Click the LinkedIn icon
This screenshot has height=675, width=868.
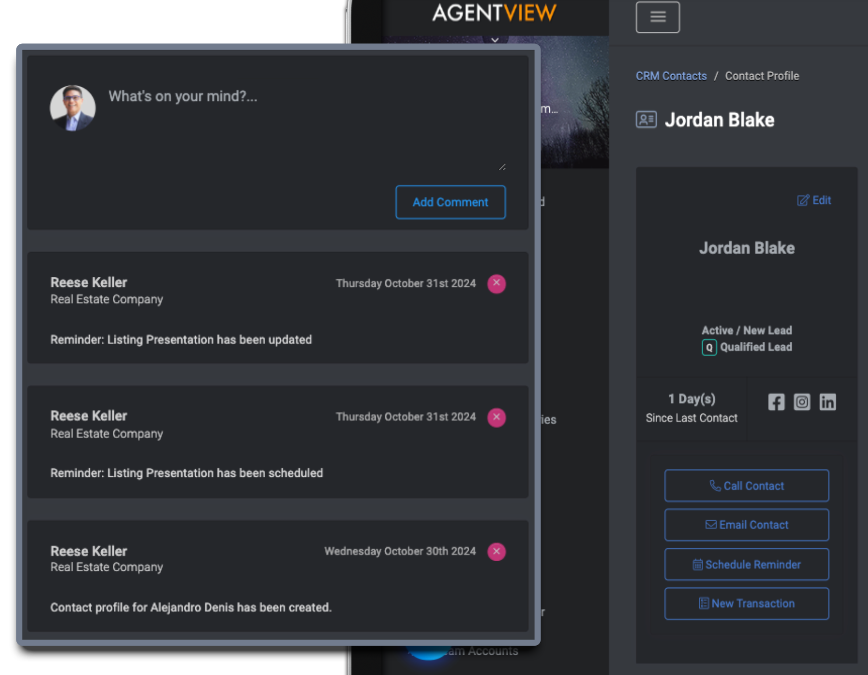click(x=828, y=402)
